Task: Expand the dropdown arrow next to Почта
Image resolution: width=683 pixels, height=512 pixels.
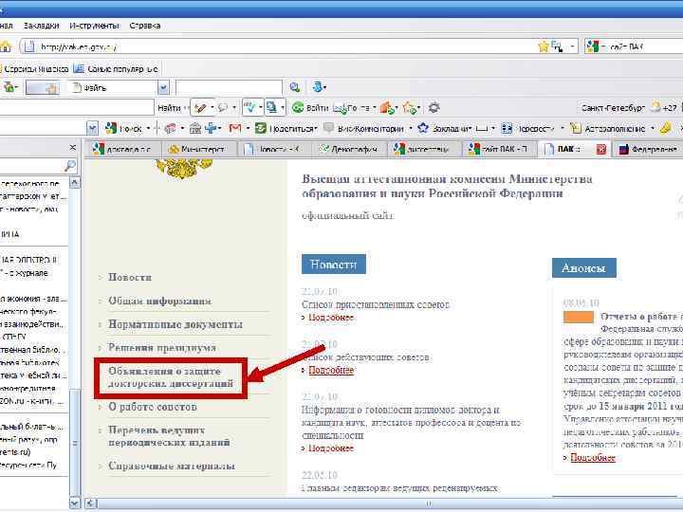Action: point(375,107)
